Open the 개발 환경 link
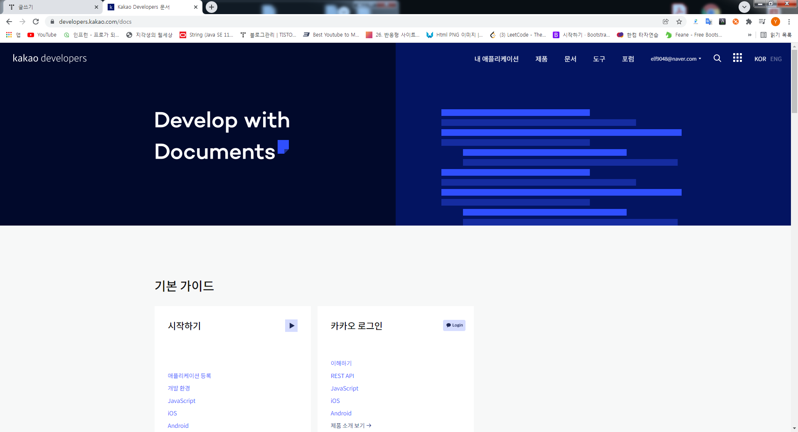This screenshot has height=432, width=798. pos(179,388)
